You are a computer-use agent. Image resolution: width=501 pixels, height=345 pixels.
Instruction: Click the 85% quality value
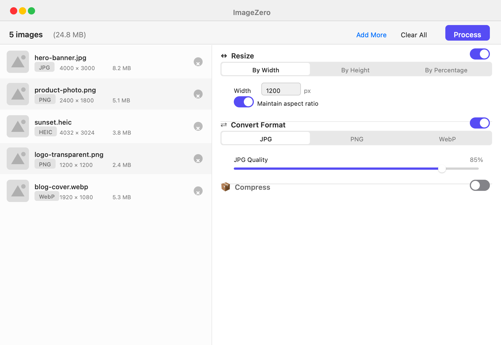(x=477, y=160)
